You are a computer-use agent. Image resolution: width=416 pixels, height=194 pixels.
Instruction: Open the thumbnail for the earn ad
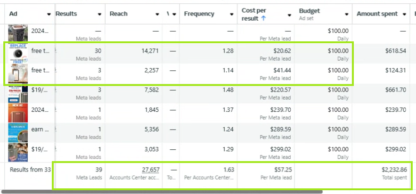tap(18, 132)
